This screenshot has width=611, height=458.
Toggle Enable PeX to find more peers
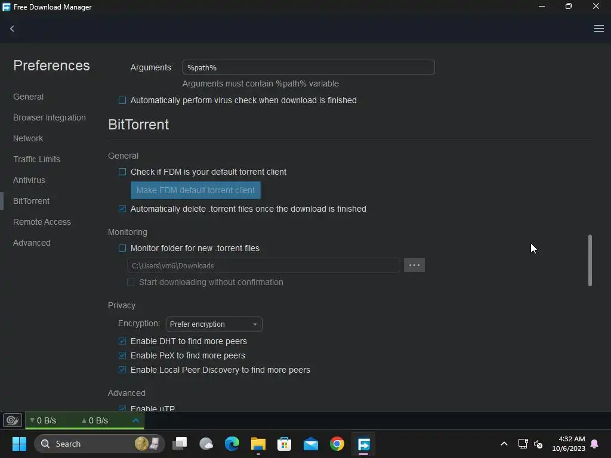[x=122, y=355]
